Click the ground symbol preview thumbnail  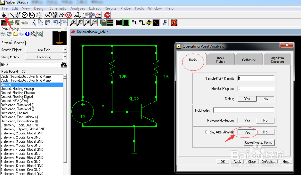coord(60,38)
